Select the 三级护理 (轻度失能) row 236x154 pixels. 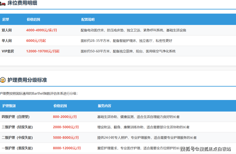click(17, 127)
